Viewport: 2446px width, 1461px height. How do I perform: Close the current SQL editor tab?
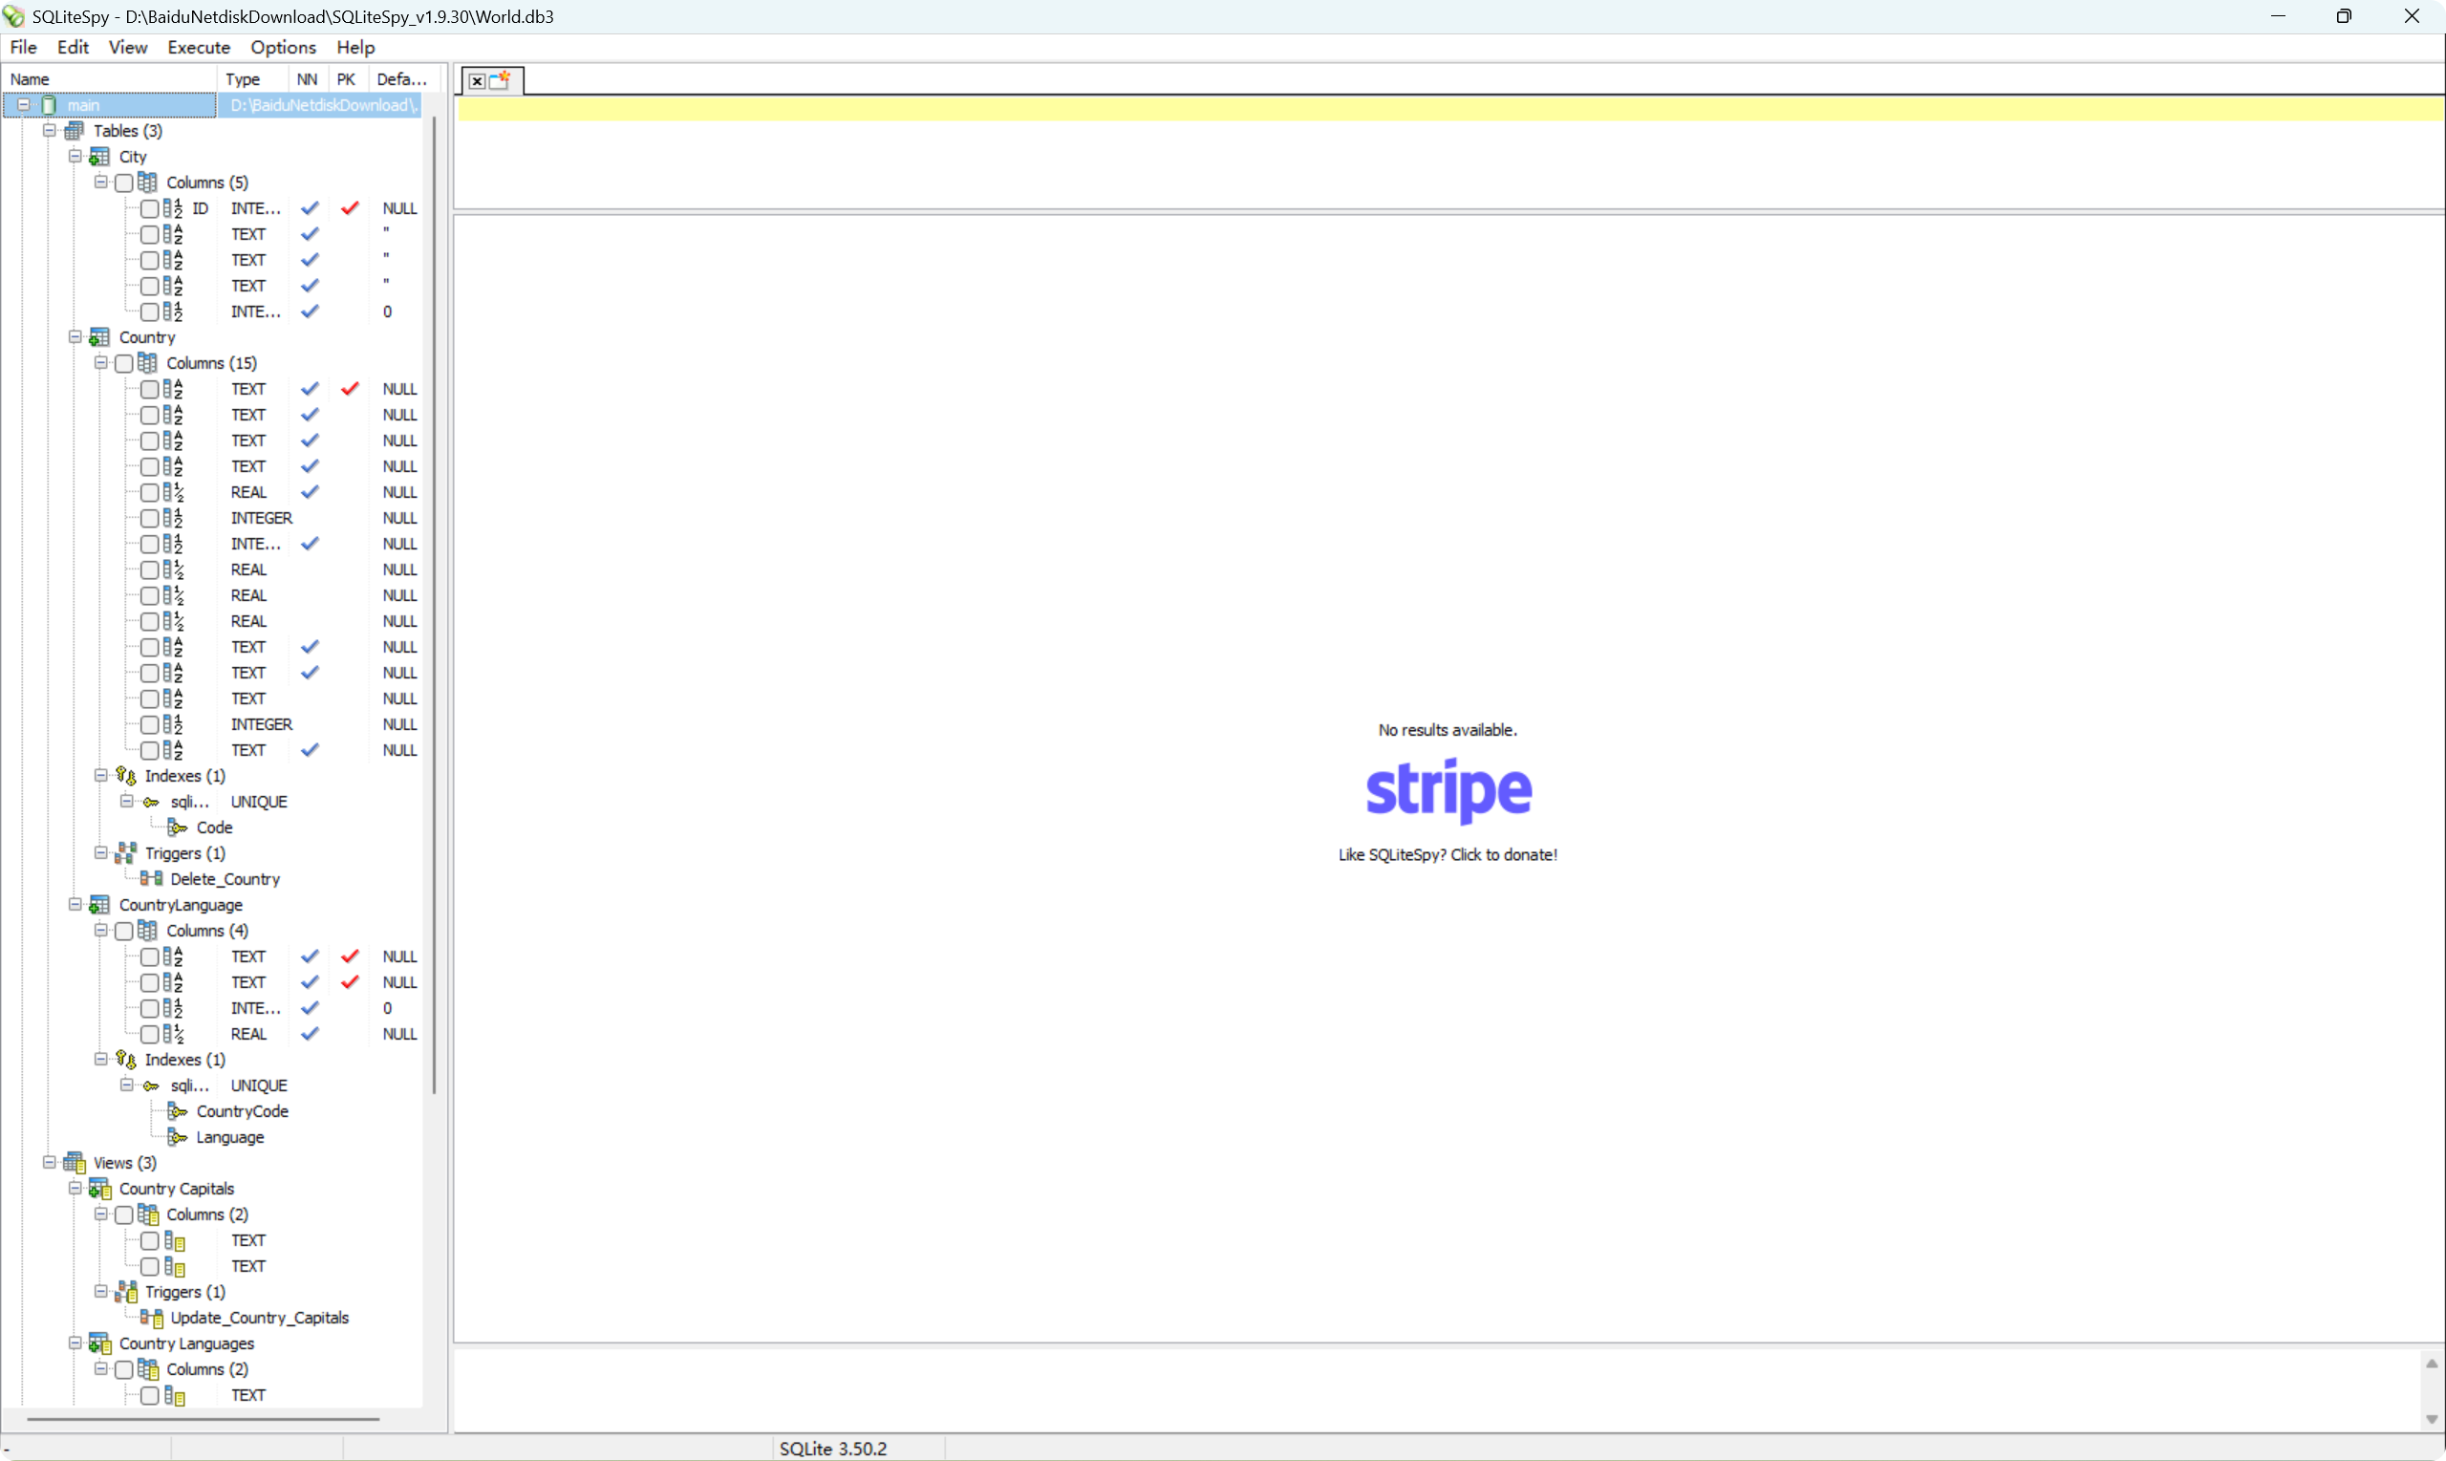477,80
